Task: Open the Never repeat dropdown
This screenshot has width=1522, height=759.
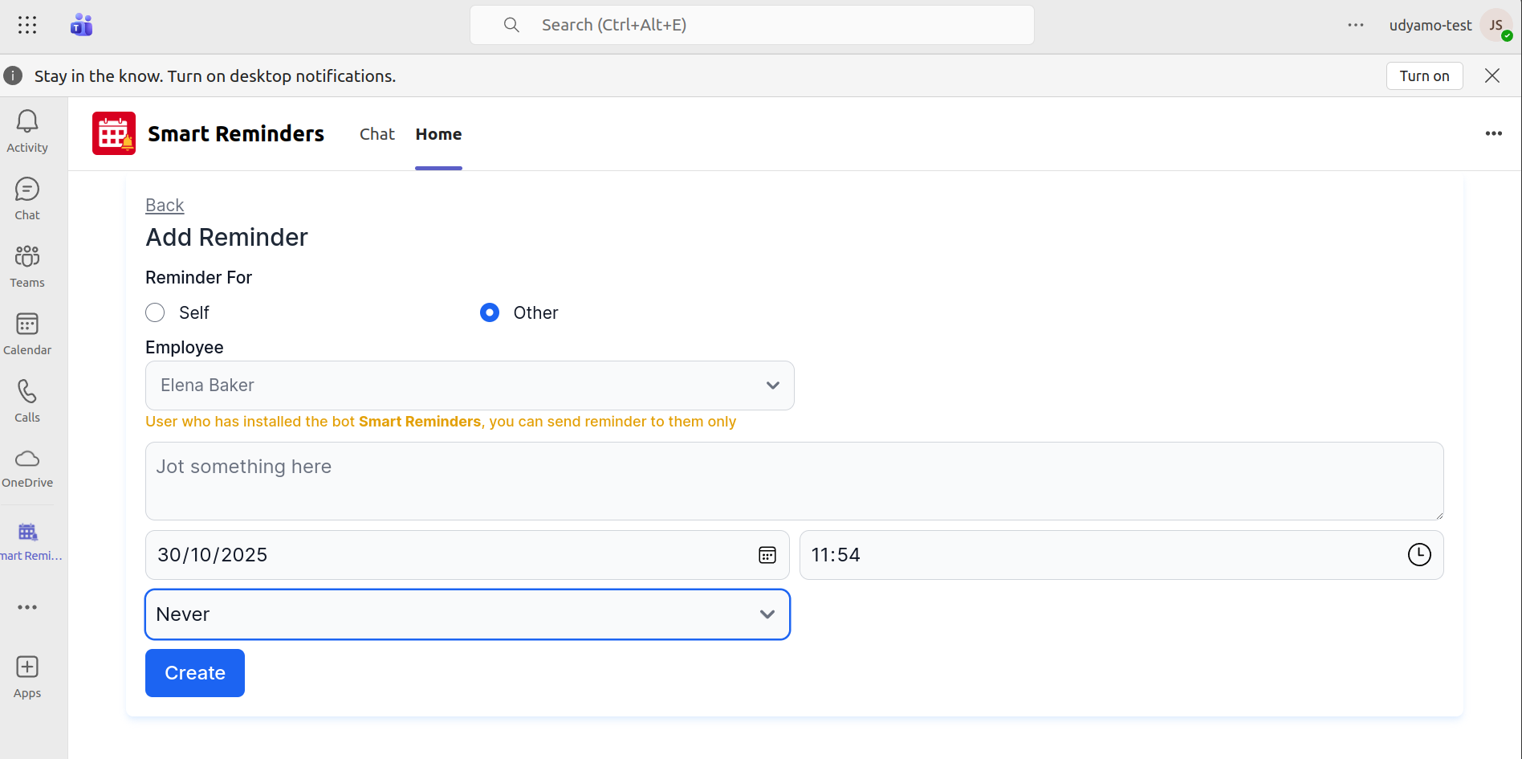Action: click(467, 614)
